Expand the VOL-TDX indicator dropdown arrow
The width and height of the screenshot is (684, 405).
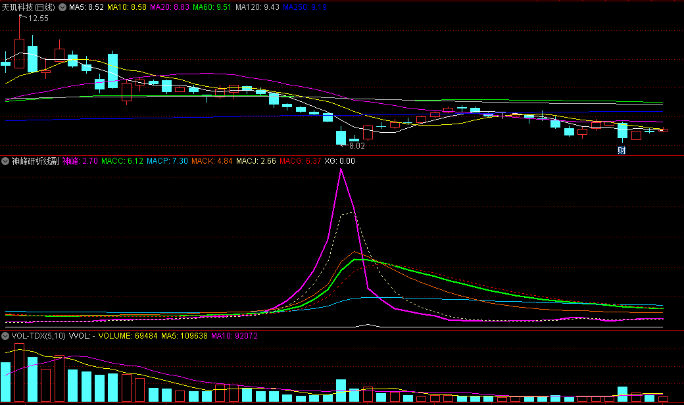click(5, 336)
